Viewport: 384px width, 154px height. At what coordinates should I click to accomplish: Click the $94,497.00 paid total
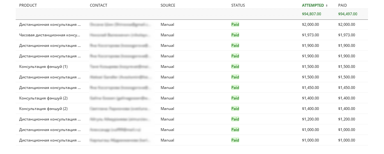point(348,14)
